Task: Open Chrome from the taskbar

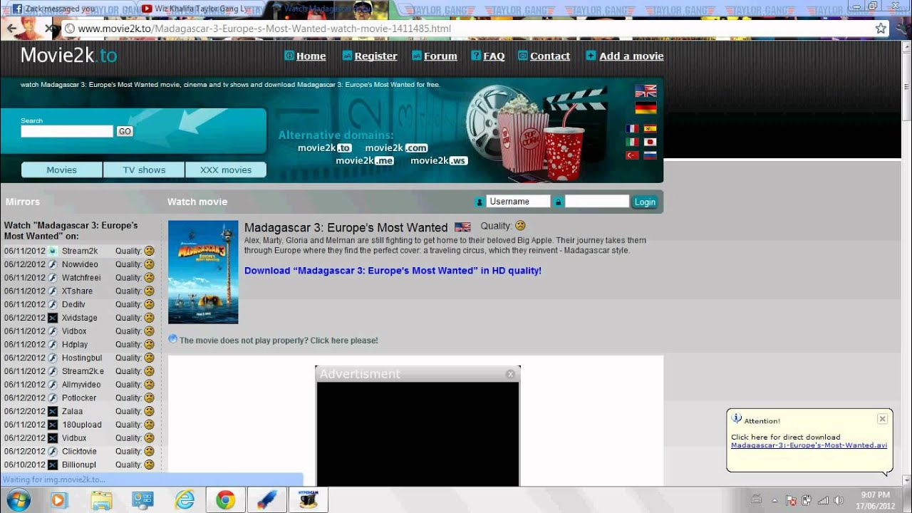Action: tap(226, 500)
